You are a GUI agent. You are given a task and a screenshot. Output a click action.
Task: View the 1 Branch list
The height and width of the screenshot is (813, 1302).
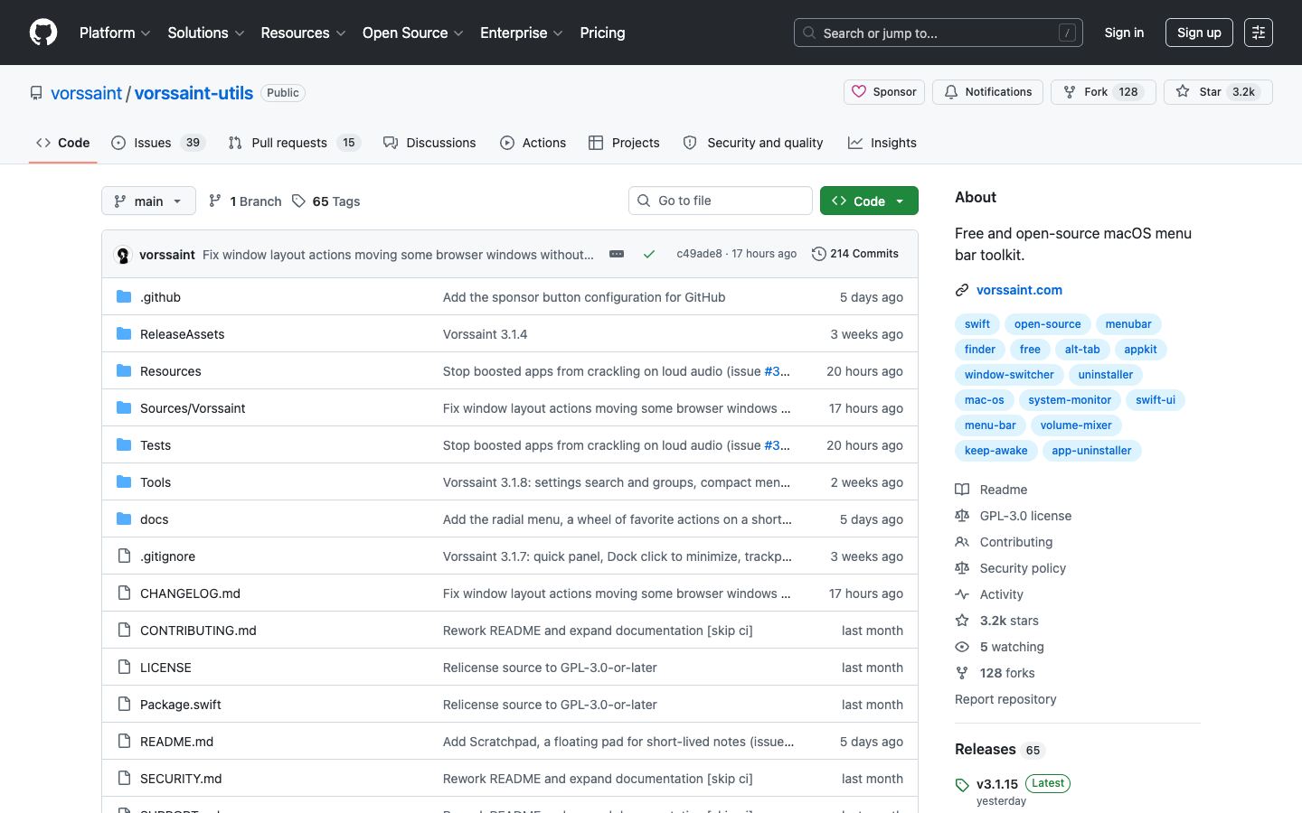click(x=245, y=201)
